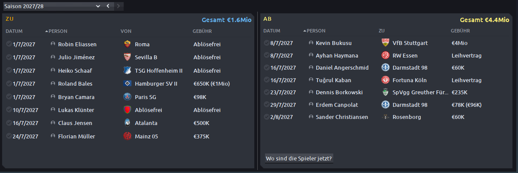Toggle checkmark next to Robin Eliassen transfer

(x=9, y=44)
